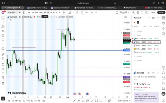Viewport: 166px width, 103px height.
Task: Toggle magnet mode for drawings
Action: point(3,64)
